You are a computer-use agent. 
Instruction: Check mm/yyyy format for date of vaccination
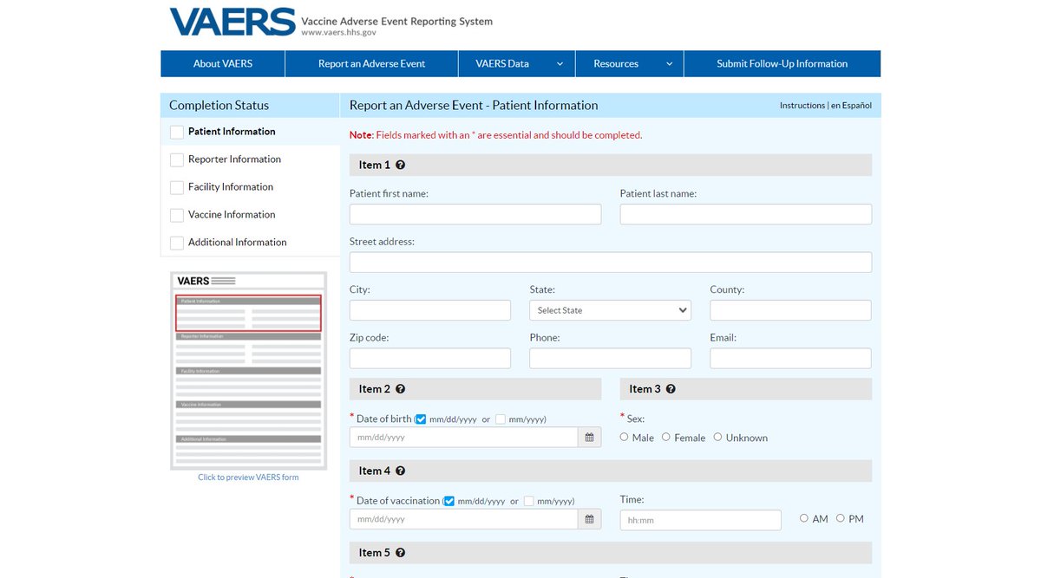(528, 501)
